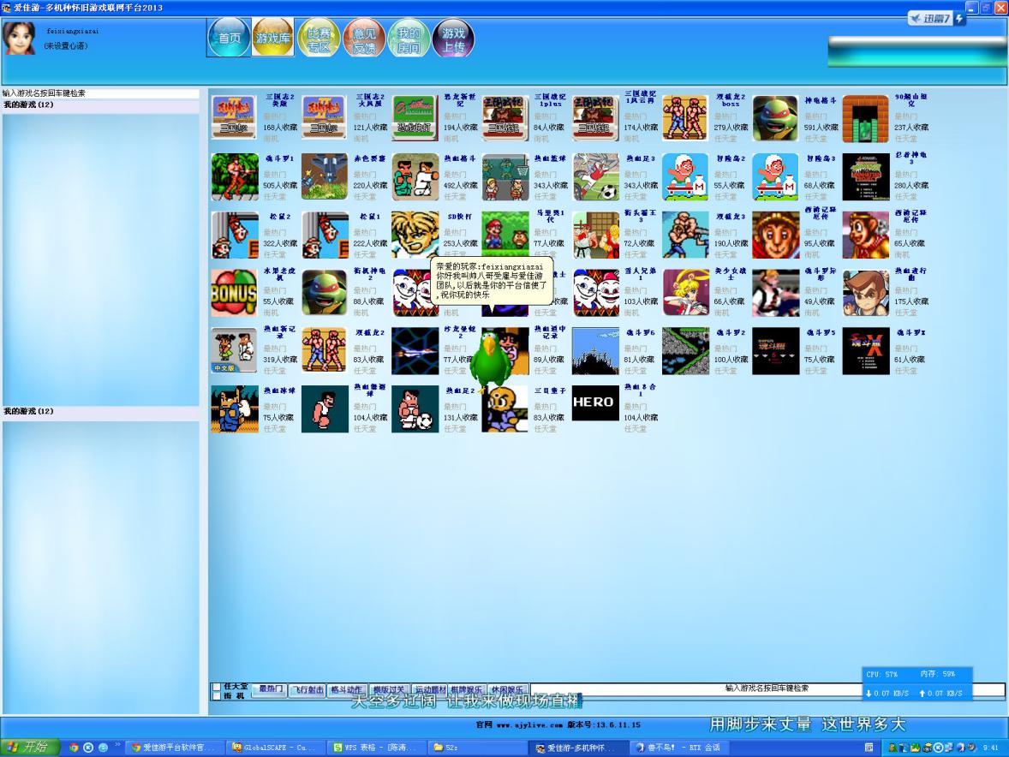Image resolution: width=1009 pixels, height=757 pixels.
Task: Open the 魂斗罗1 Contra game icon
Action: [235, 176]
